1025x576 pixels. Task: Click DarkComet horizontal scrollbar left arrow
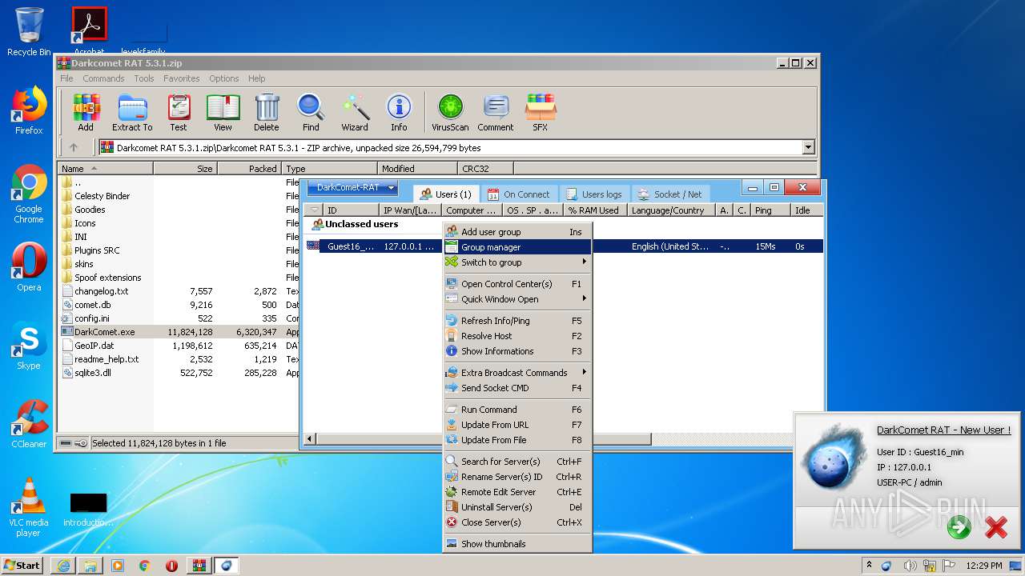(310, 439)
